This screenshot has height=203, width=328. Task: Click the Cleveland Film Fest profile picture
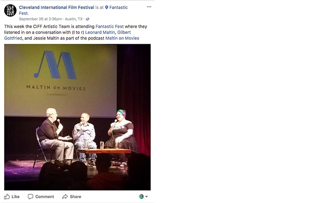(10, 10)
